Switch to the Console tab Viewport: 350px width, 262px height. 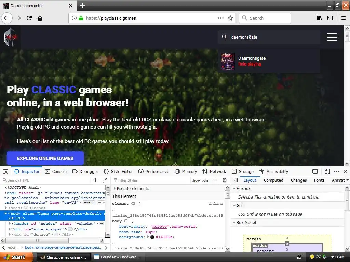pos(56,171)
